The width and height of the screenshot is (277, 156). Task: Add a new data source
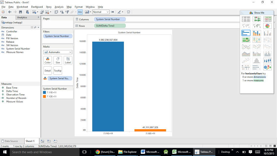tap(27, 12)
